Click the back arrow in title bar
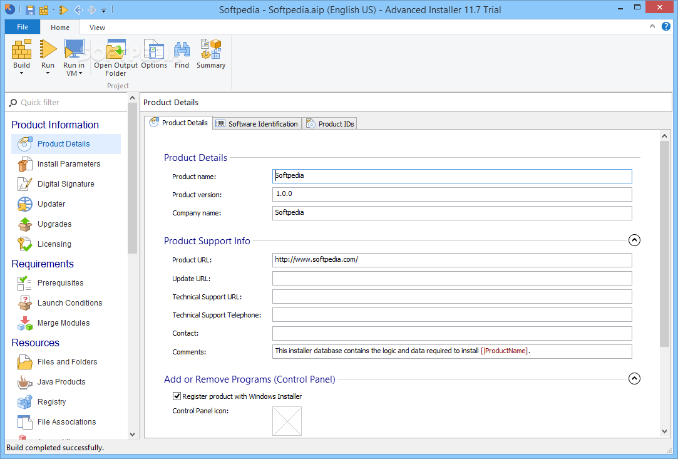The height and width of the screenshot is (459, 678). pos(78,9)
